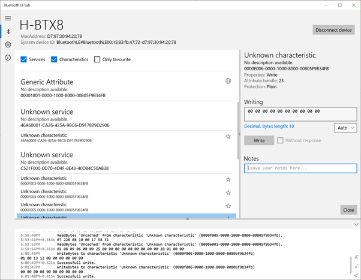
Task: Click the services list vertical scrollbar
Action: (238, 131)
